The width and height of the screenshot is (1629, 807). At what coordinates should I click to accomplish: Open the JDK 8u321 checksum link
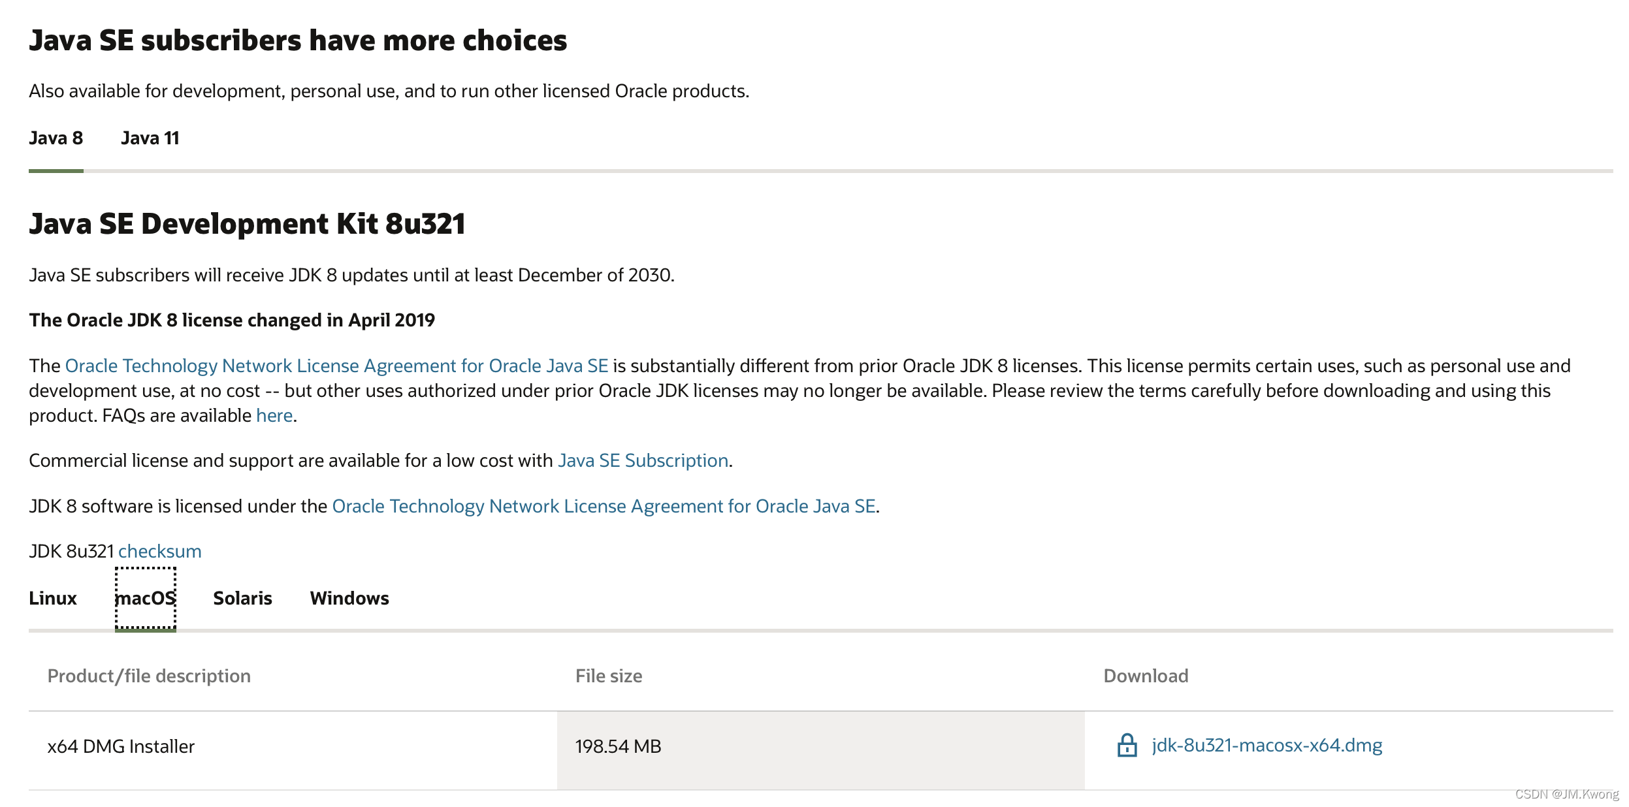(x=159, y=552)
